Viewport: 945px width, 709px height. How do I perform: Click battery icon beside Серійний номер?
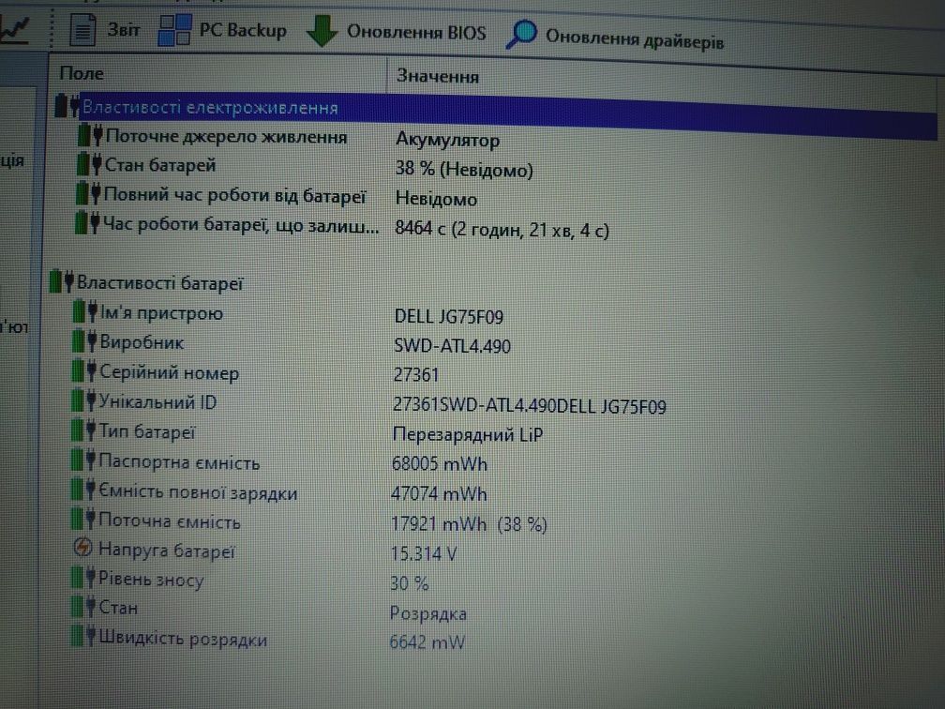pos(83,370)
